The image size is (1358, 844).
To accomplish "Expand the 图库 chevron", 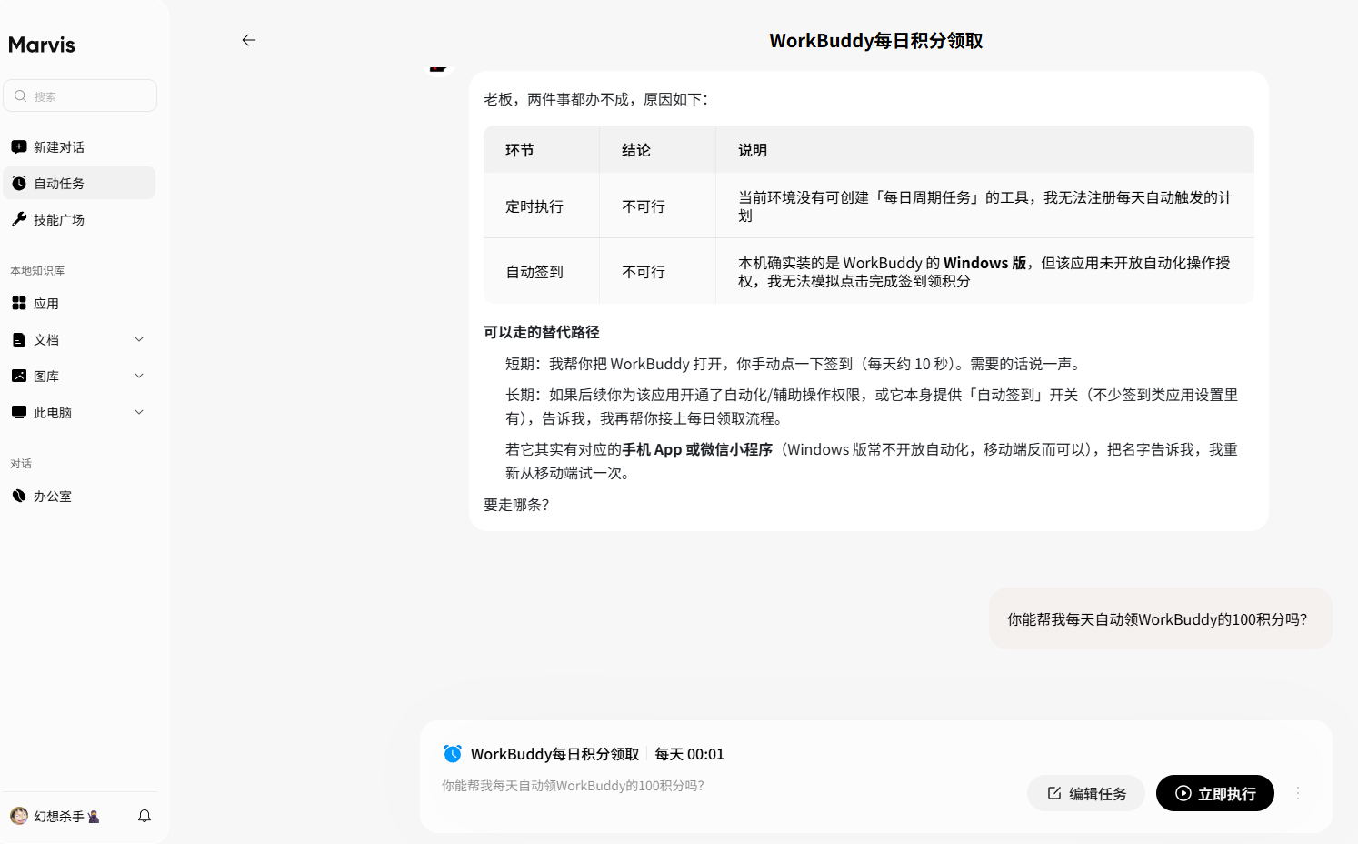I will [139, 376].
